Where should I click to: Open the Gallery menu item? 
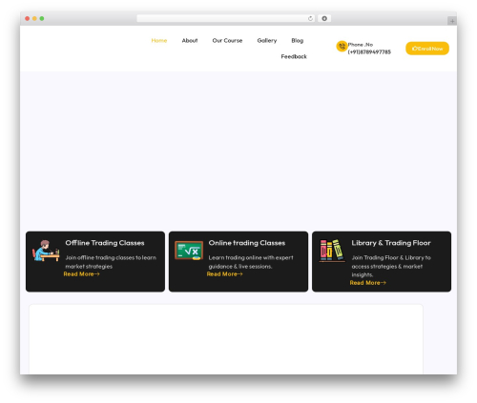(x=267, y=41)
